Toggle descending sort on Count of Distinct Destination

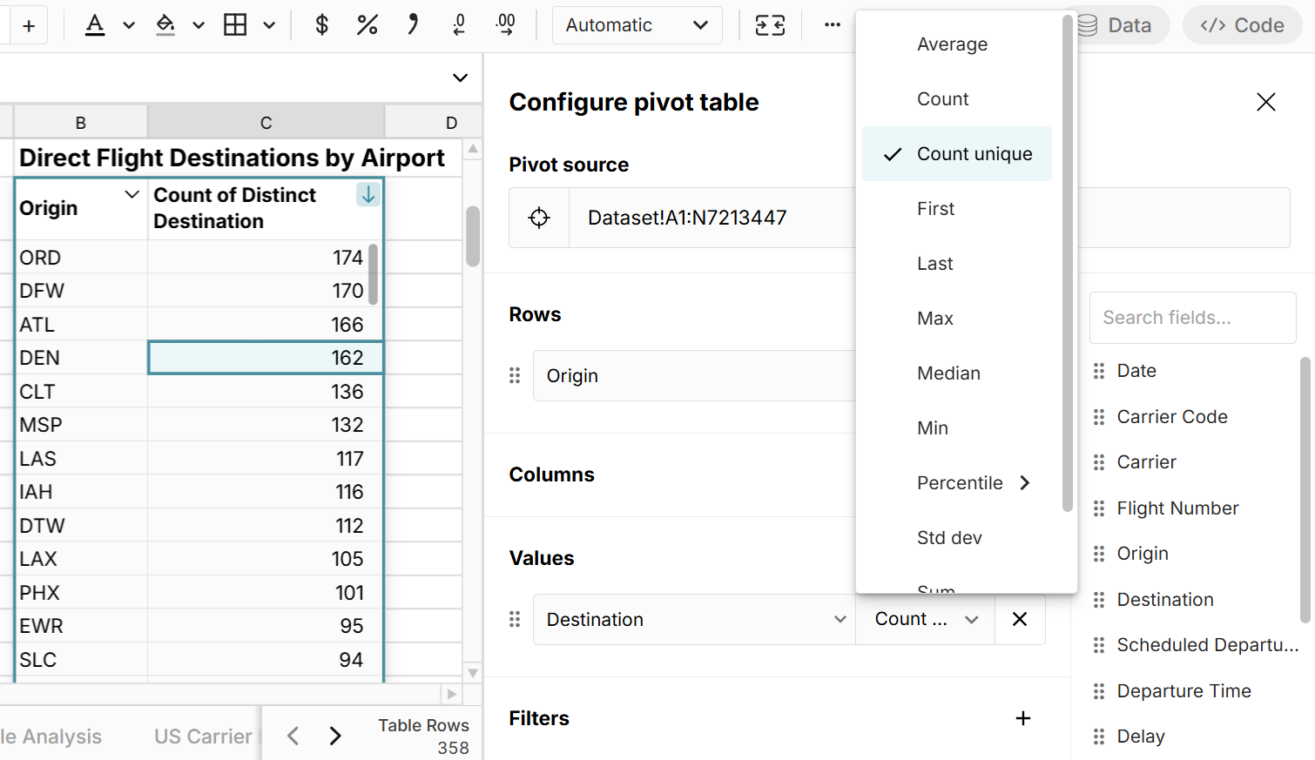pyautogui.click(x=368, y=195)
